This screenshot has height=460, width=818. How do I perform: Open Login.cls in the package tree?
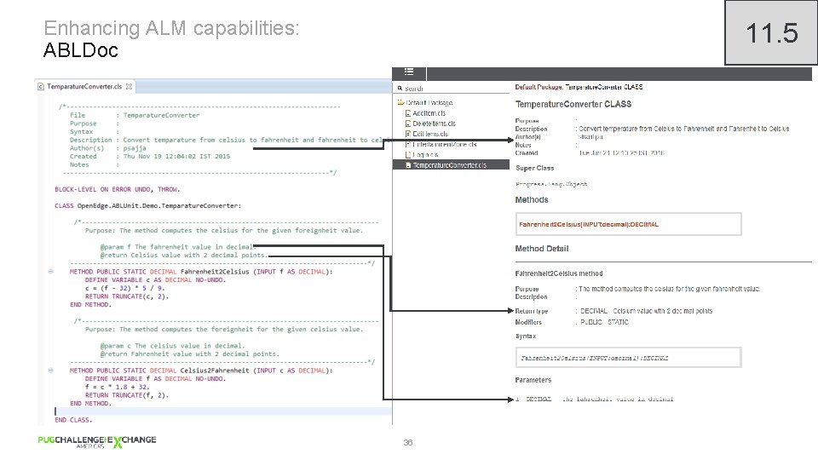click(x=425, y=155)
